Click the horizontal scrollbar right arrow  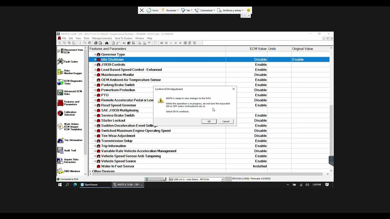pyautogui.click(x=328, y=174)
